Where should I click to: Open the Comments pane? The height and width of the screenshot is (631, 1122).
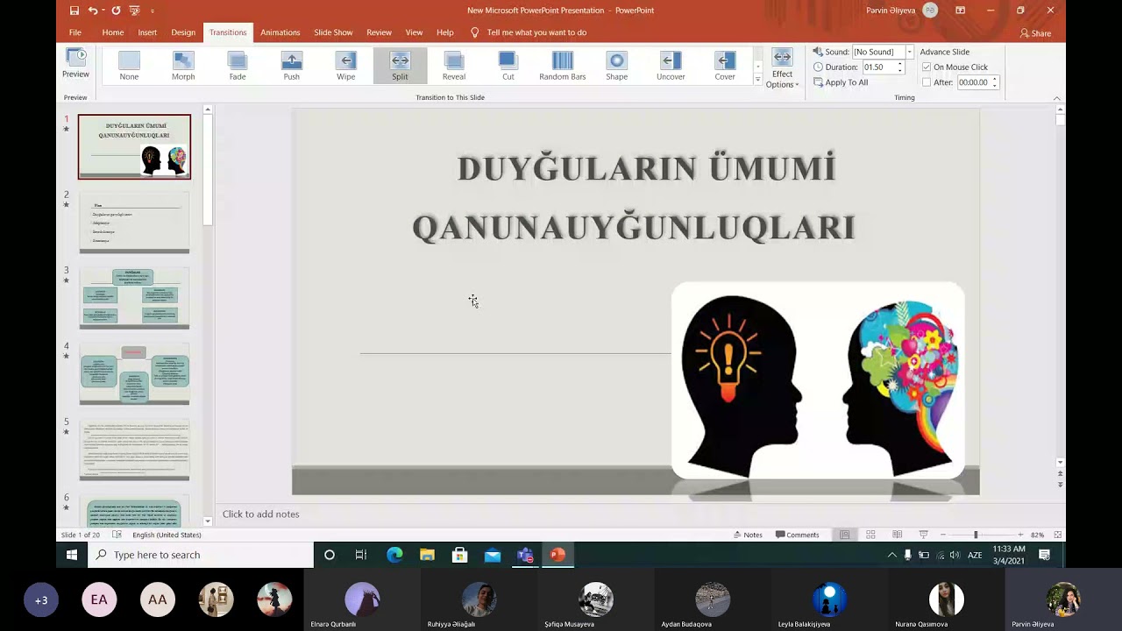(x=797, y=535)
